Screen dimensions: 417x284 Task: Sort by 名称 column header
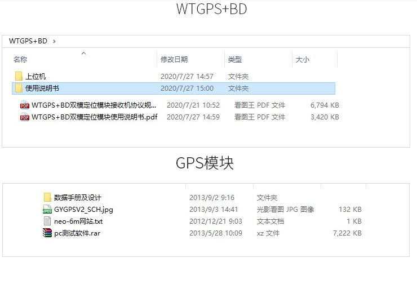tap(20, 60)
